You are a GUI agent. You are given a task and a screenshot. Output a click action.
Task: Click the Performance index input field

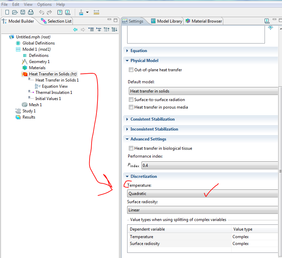(210, 165)
